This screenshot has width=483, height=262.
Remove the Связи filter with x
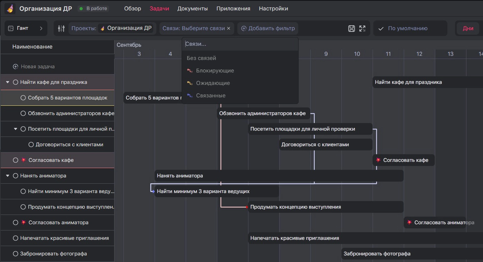[x=228, y=28]
